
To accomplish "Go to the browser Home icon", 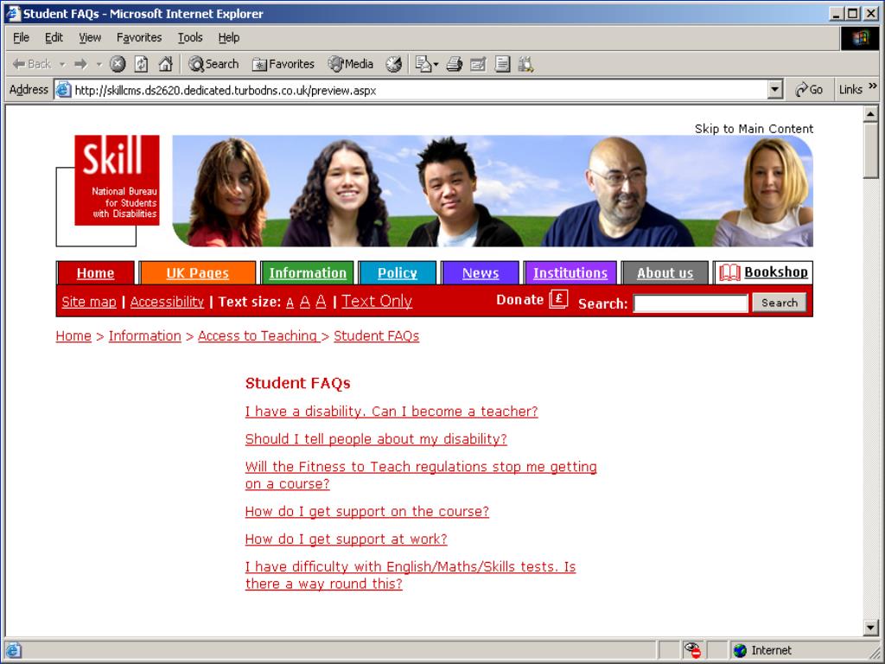I will (x=165, y=64).
